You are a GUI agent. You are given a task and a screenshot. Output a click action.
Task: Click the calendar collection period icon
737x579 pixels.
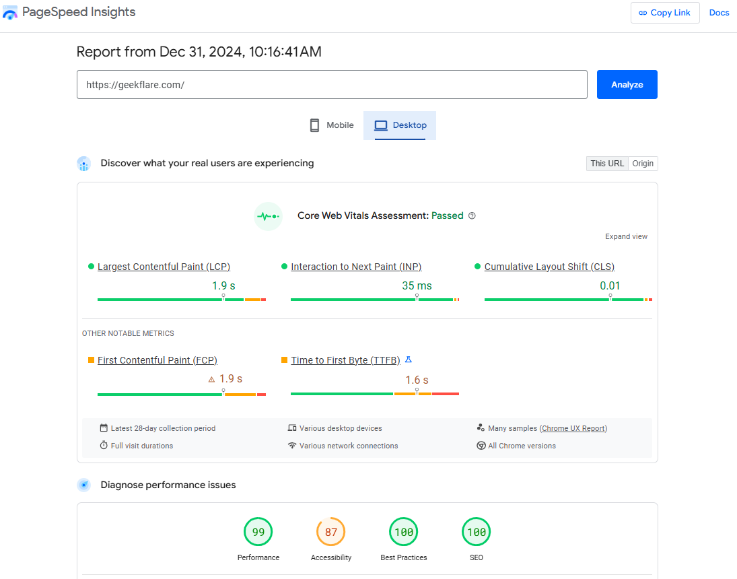point(104,428)
